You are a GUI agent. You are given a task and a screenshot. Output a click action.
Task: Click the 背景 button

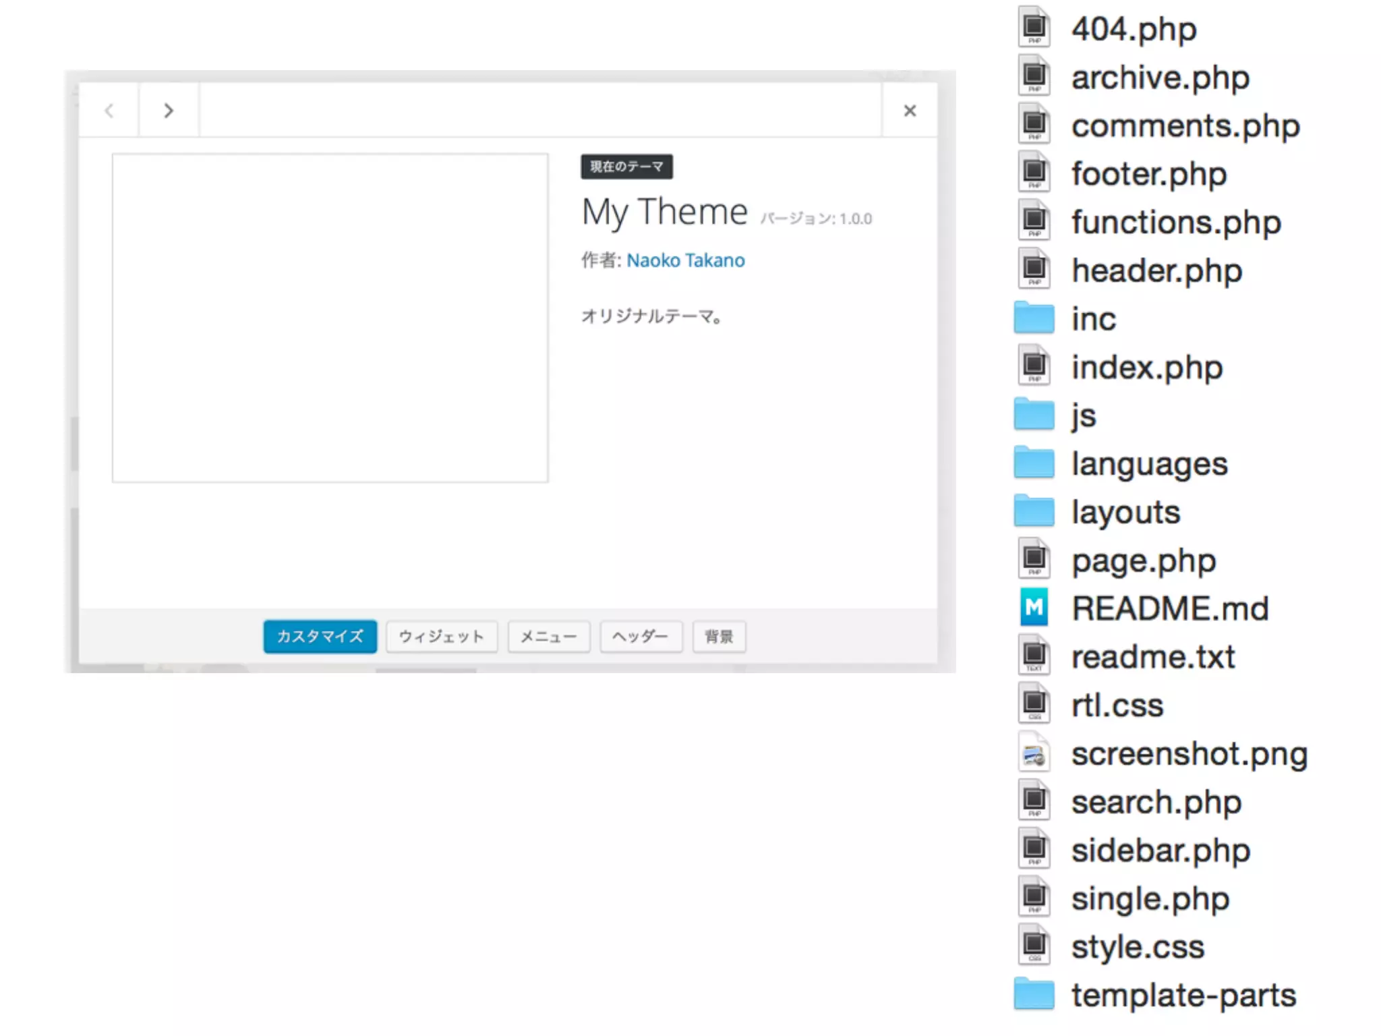[719, 636]
